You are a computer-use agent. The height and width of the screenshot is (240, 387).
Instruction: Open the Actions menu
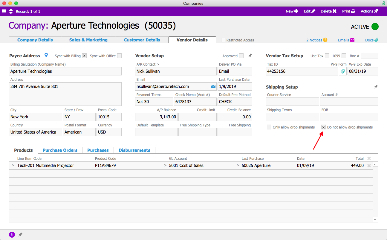click(369, 11)
